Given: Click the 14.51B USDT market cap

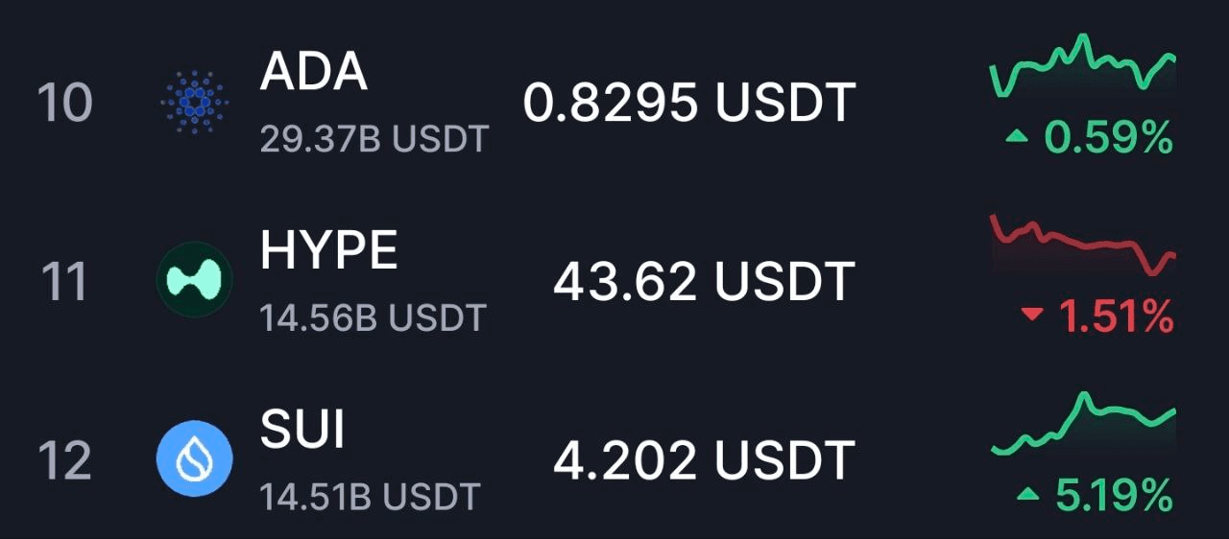Looking at the screenshot, I should click(x=371, y=496).
